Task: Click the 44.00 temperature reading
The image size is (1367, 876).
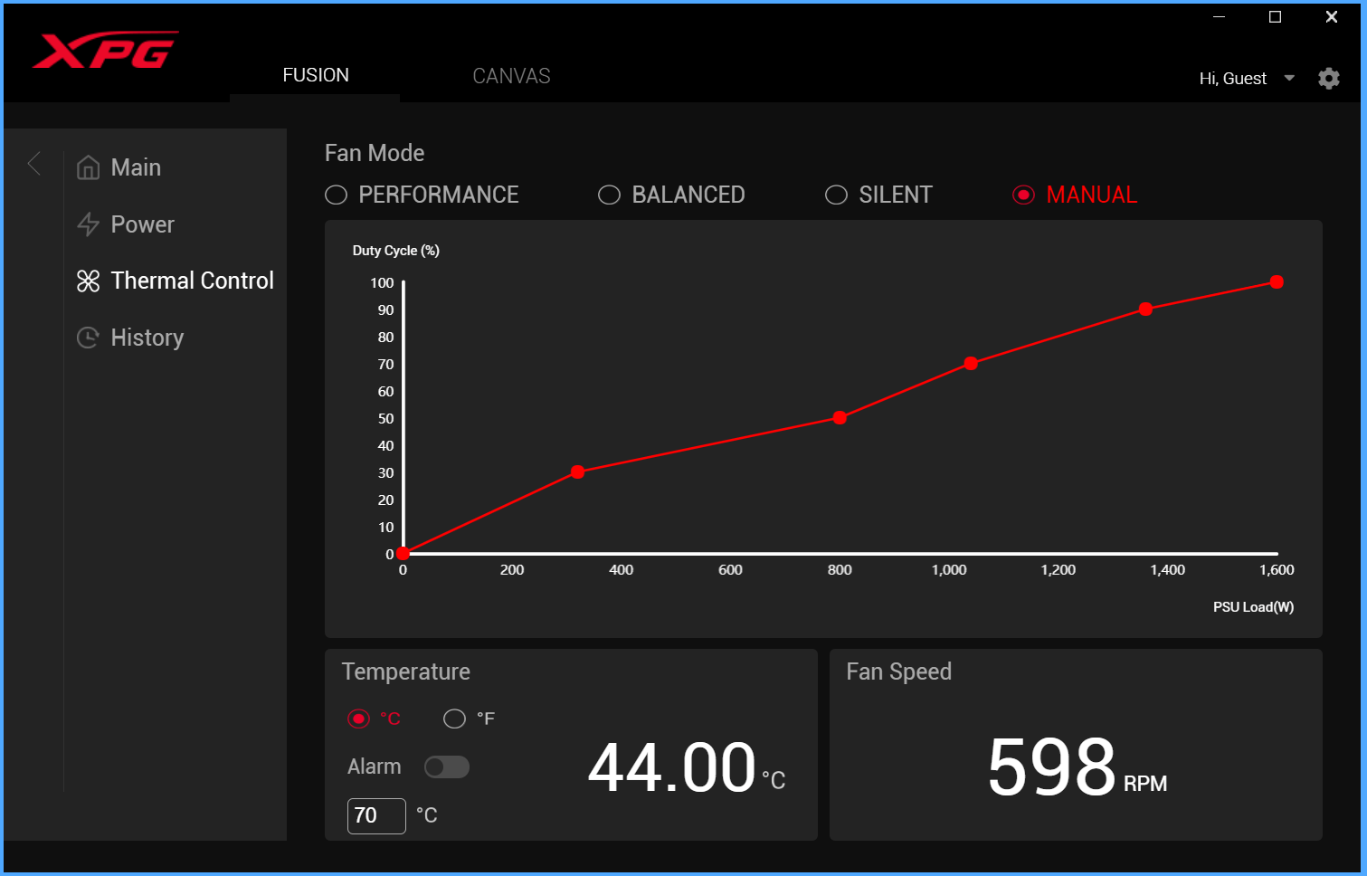Action: (x=671, y=767)
